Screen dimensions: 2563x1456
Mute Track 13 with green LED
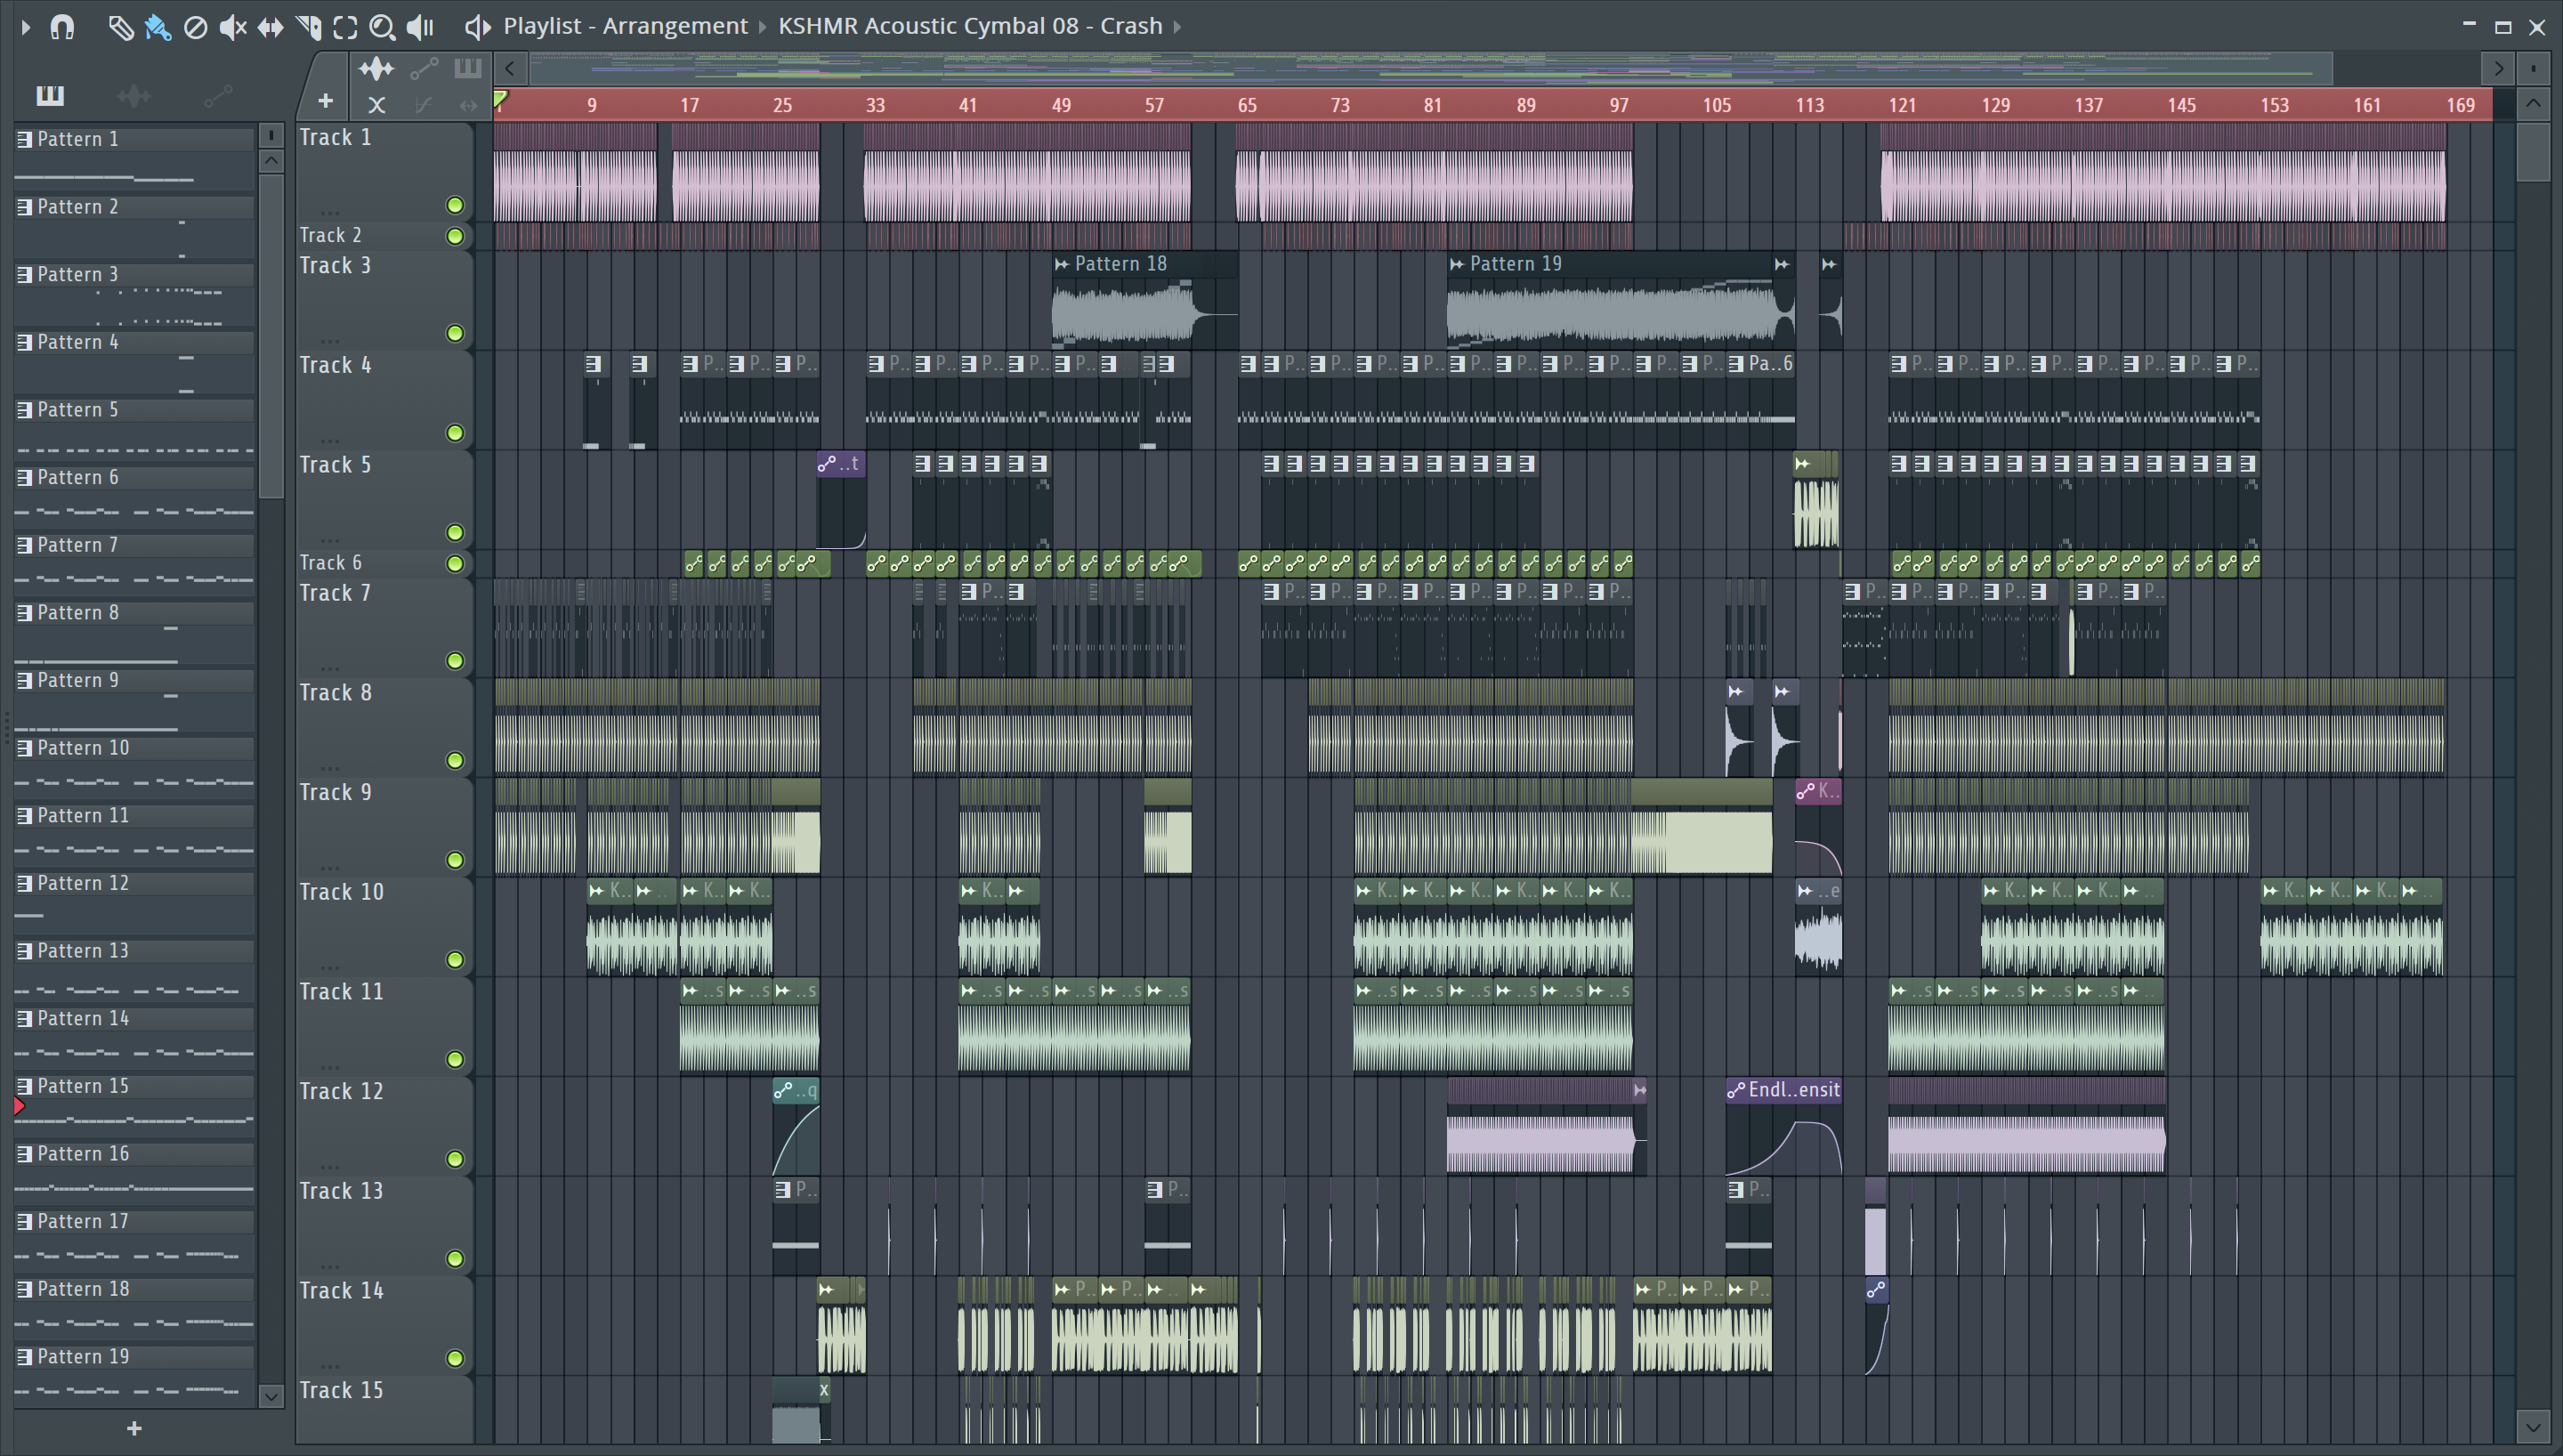[x=455, y=1258]
